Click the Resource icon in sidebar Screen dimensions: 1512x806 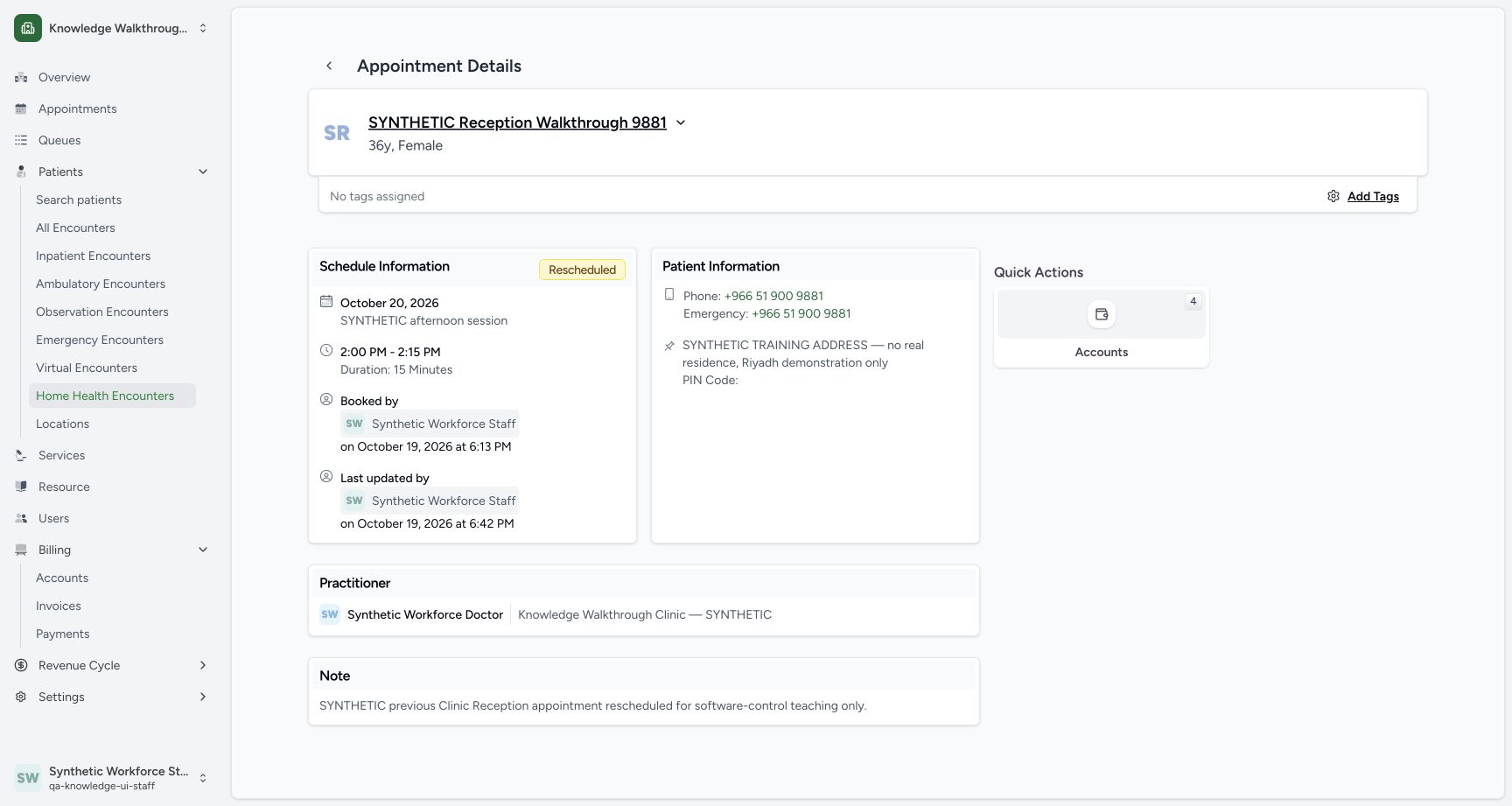[x=21, y=487]
